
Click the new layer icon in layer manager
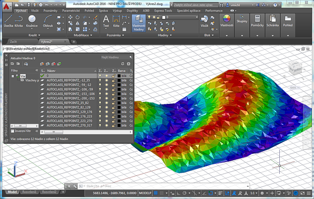(x=42, y=64)
